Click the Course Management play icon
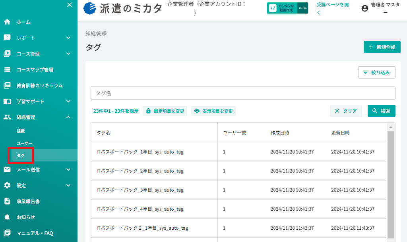 (x=7, y=54)
